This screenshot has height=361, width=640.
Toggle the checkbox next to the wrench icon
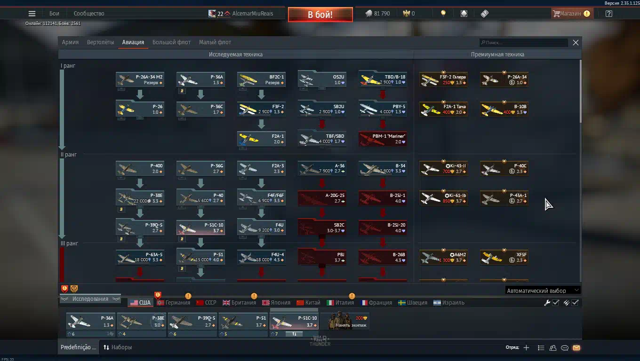pyautogui.click(x=556, y=303)
